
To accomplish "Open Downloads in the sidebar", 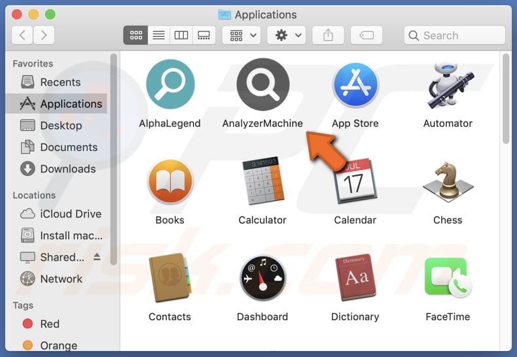I will (x=56, y=169).
